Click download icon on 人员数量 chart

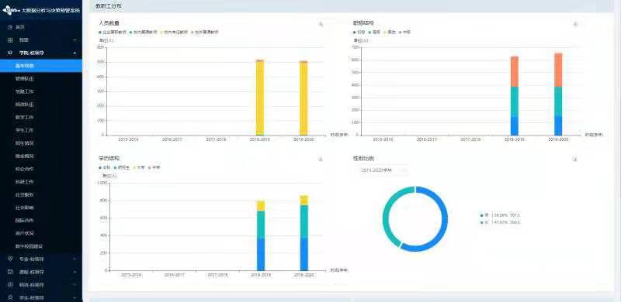tap(321, 24)
